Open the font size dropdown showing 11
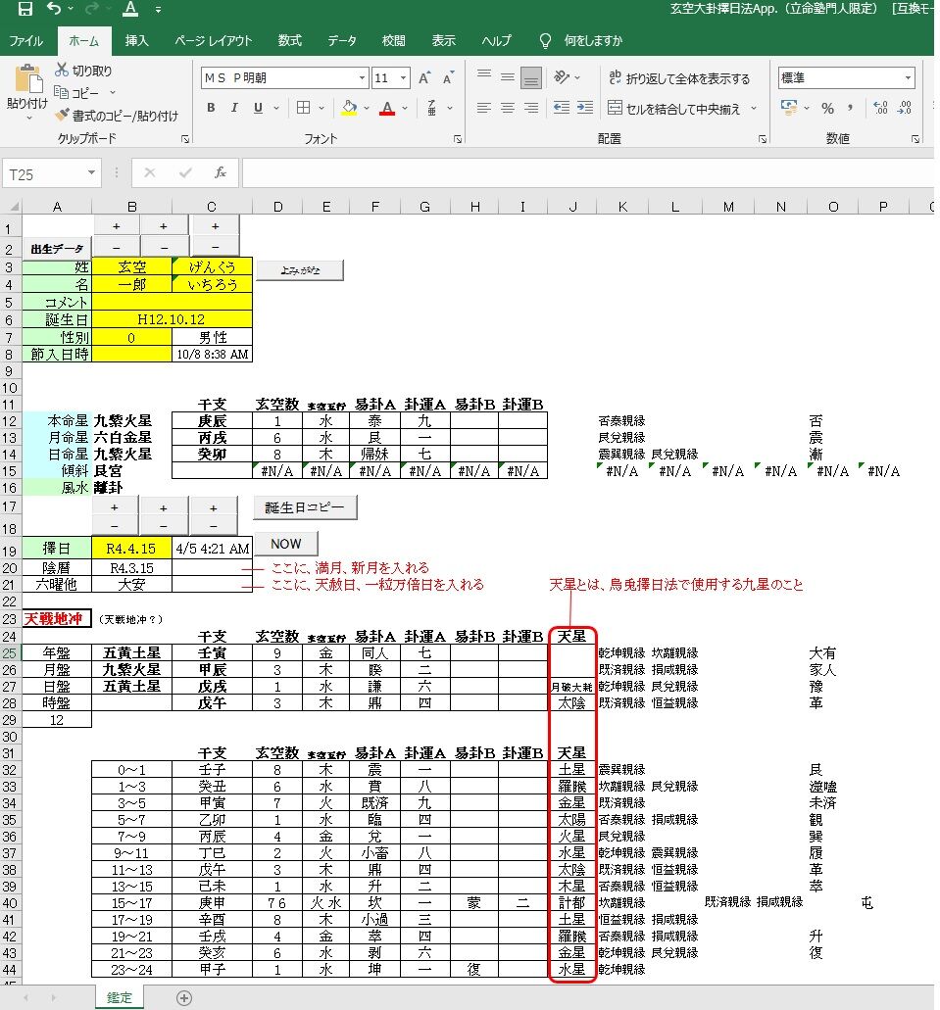Screen dimensions: 940x1010 click(404, 78)
